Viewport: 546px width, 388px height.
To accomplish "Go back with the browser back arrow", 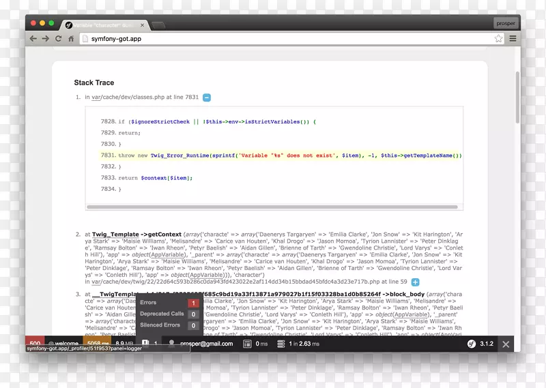I will point(33,39).
